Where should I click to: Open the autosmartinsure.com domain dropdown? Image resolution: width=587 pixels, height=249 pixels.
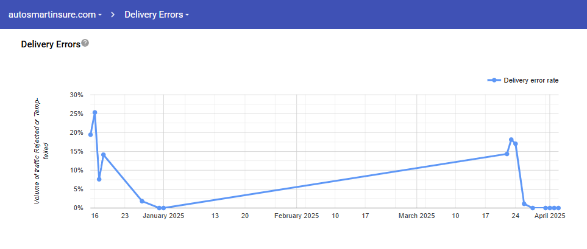pos(55,15)
